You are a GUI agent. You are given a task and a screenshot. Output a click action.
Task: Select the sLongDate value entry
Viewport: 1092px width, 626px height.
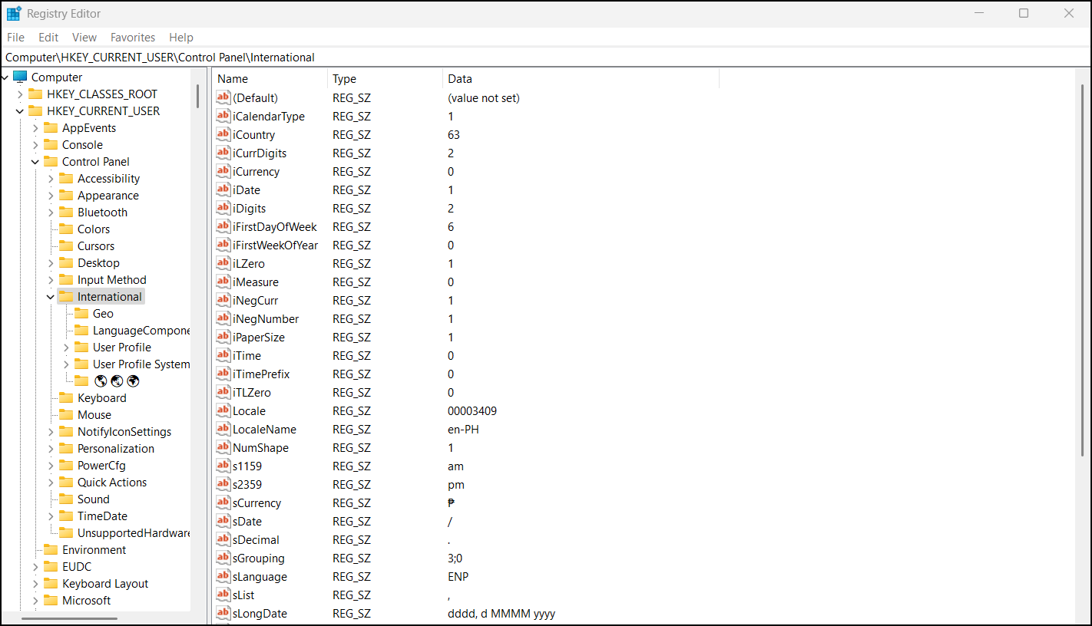point(260,613)
